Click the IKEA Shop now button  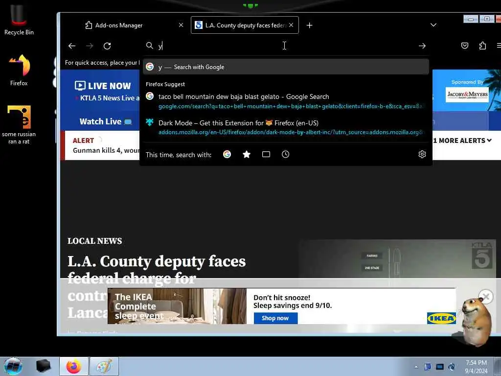point(275,318)
